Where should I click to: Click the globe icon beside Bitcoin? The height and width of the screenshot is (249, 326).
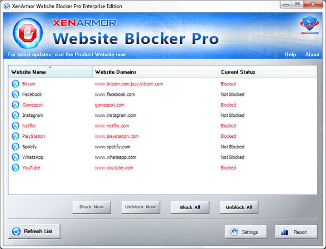(15, 84)
